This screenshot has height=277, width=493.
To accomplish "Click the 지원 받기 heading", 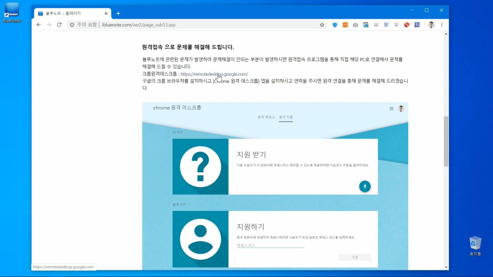I will coord(251,155).
